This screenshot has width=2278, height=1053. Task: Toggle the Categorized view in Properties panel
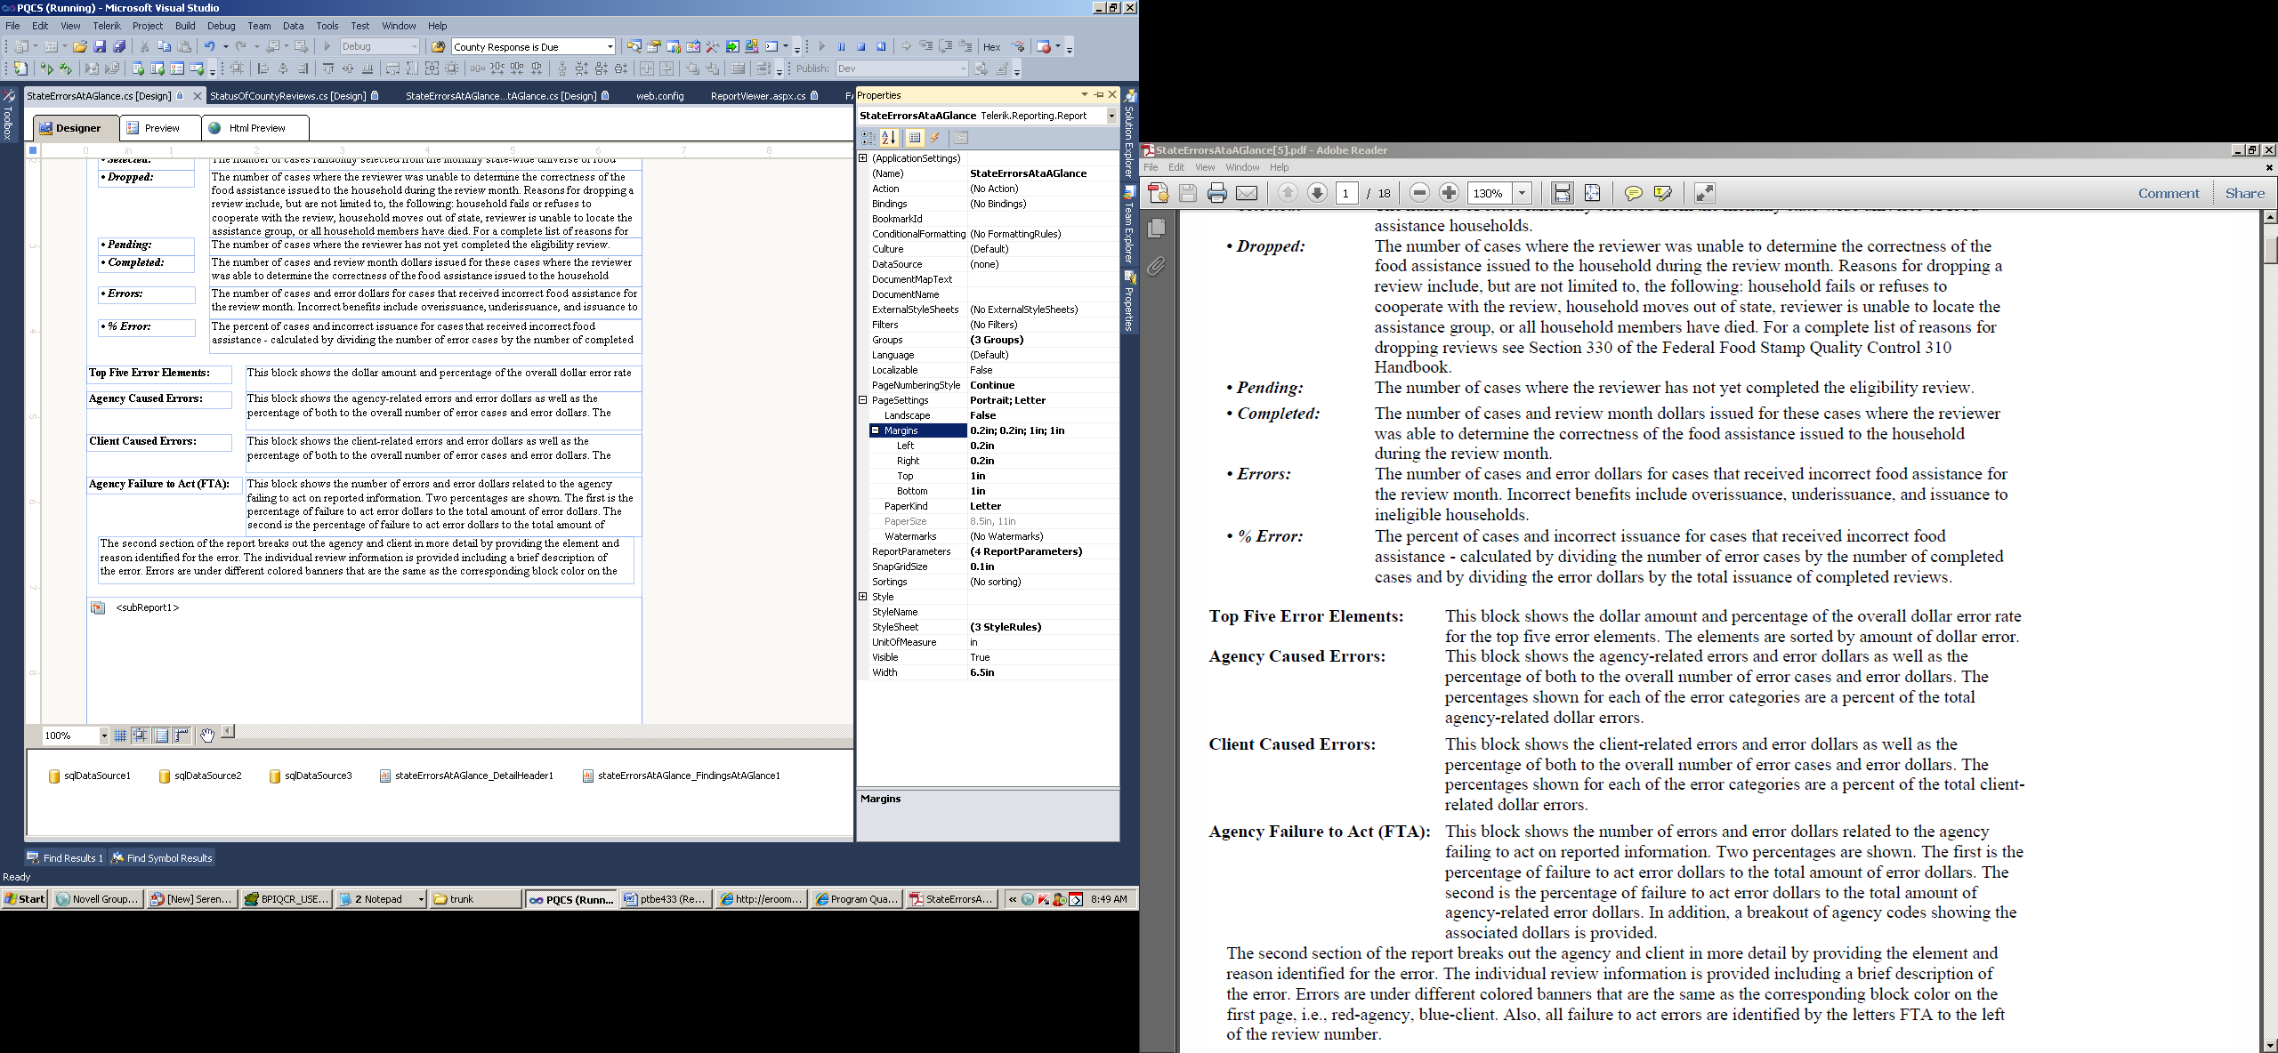868,138
